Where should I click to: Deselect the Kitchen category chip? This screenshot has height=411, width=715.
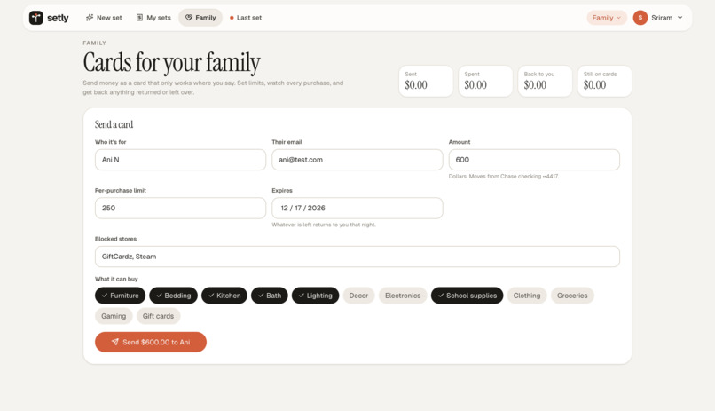224,296
